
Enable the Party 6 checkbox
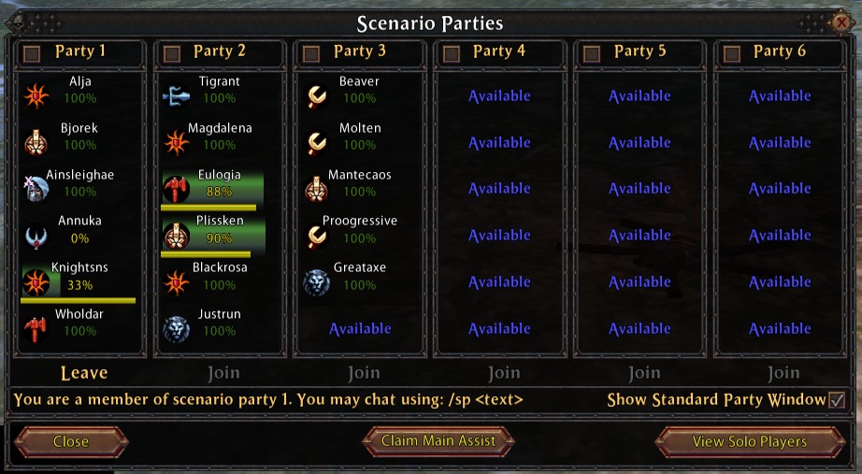tap(732, 53)
